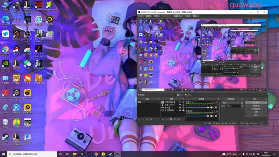Toggle lock on the video capture device source
Image resolution: width=279 pixels, height=157 pixels.
point(183,102)
